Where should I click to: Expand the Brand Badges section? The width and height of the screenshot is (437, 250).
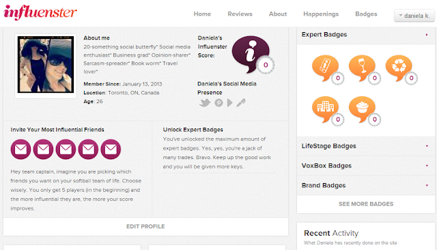click(x=366, y=185)
